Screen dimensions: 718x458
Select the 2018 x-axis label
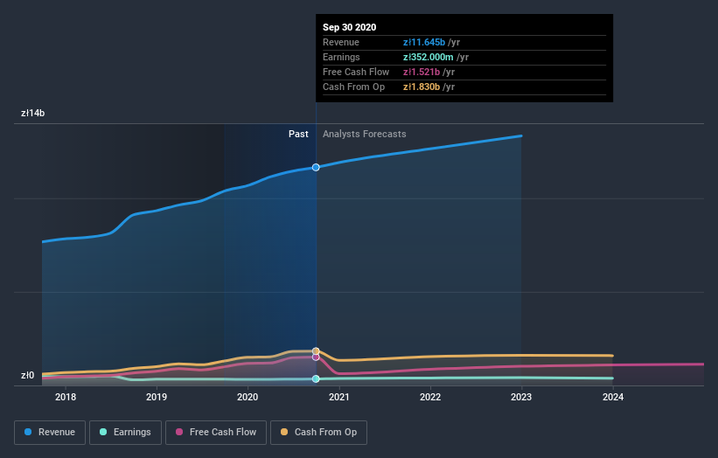[66, 397]
